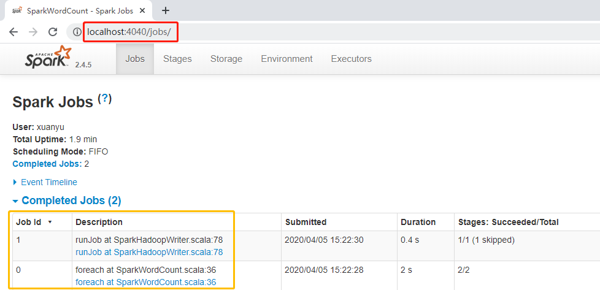Viewport: 600px width, 290px height.
Task: Click the black runJob at SparkHadoopWriter description text
Action: 149,240
